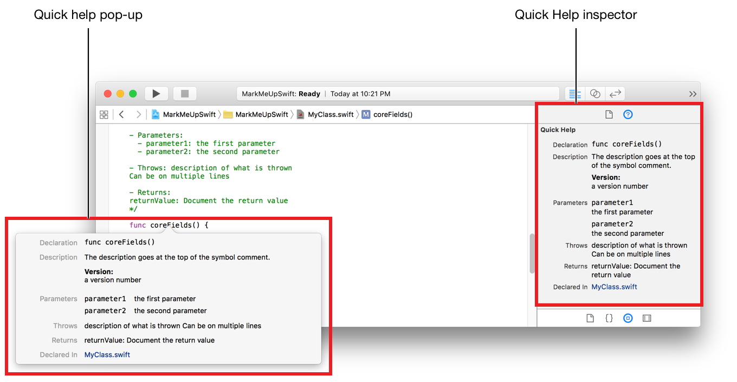
Task: Switch to the Version editor
Action: pos(615,93)
